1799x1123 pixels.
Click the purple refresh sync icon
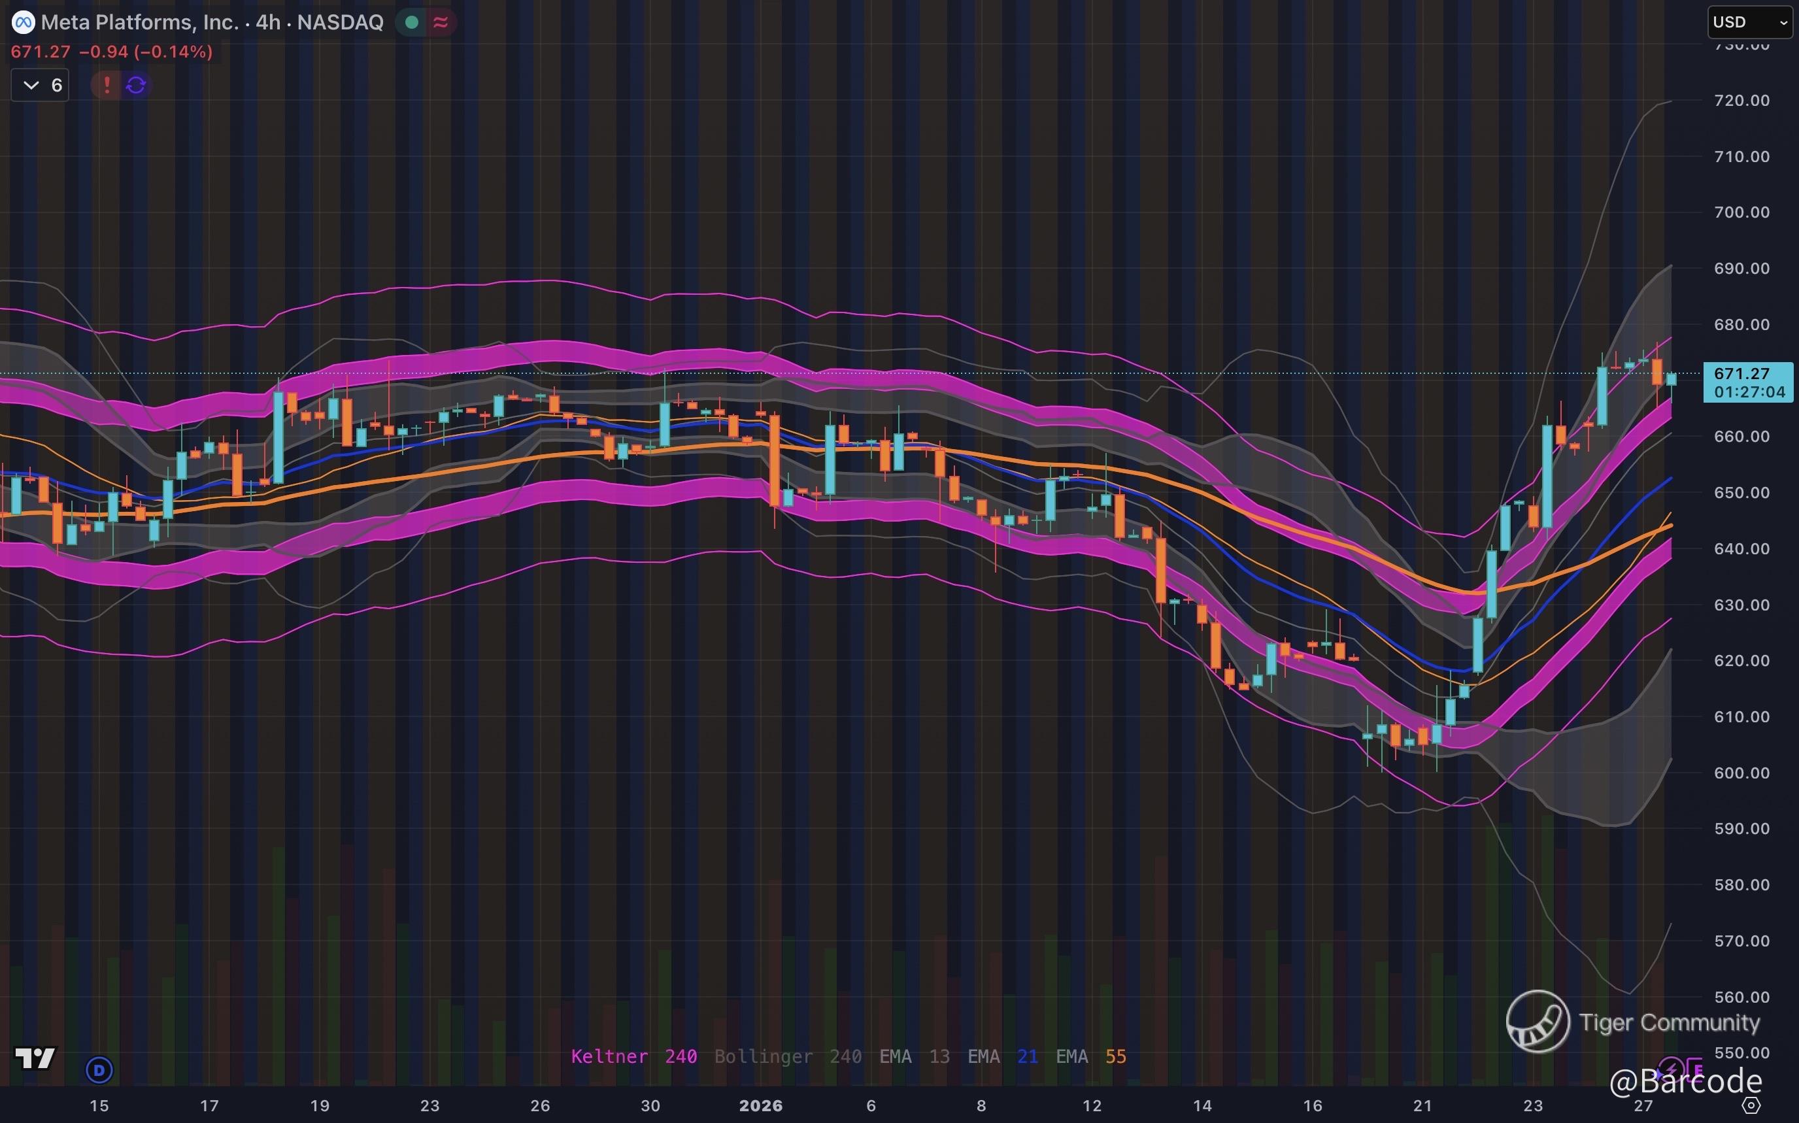coord(136,86)
